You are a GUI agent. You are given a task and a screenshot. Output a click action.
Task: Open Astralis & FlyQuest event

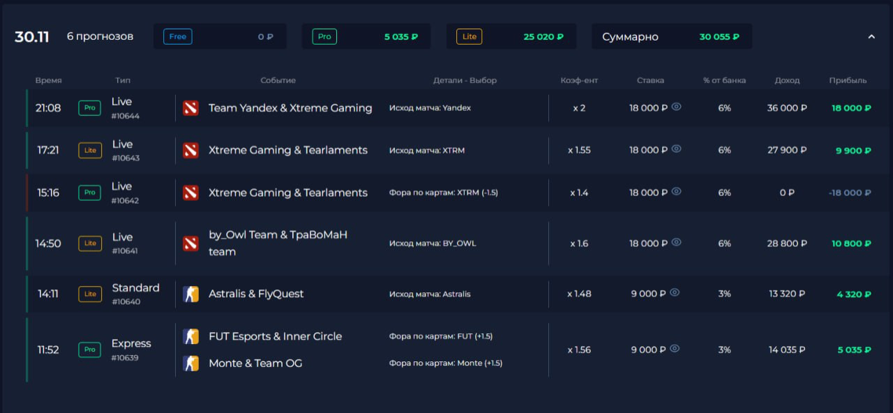(x=256, y=294)
